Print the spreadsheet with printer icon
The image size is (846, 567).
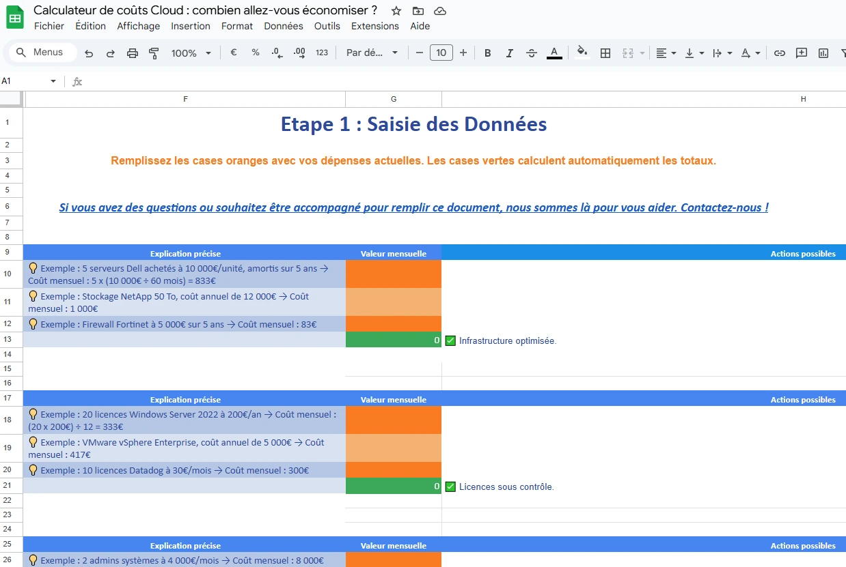(x=133, y=53)
